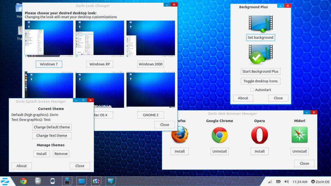331x186 pixels.
Task: Click the film-strip icon above Set background
Action: point(260,24)
